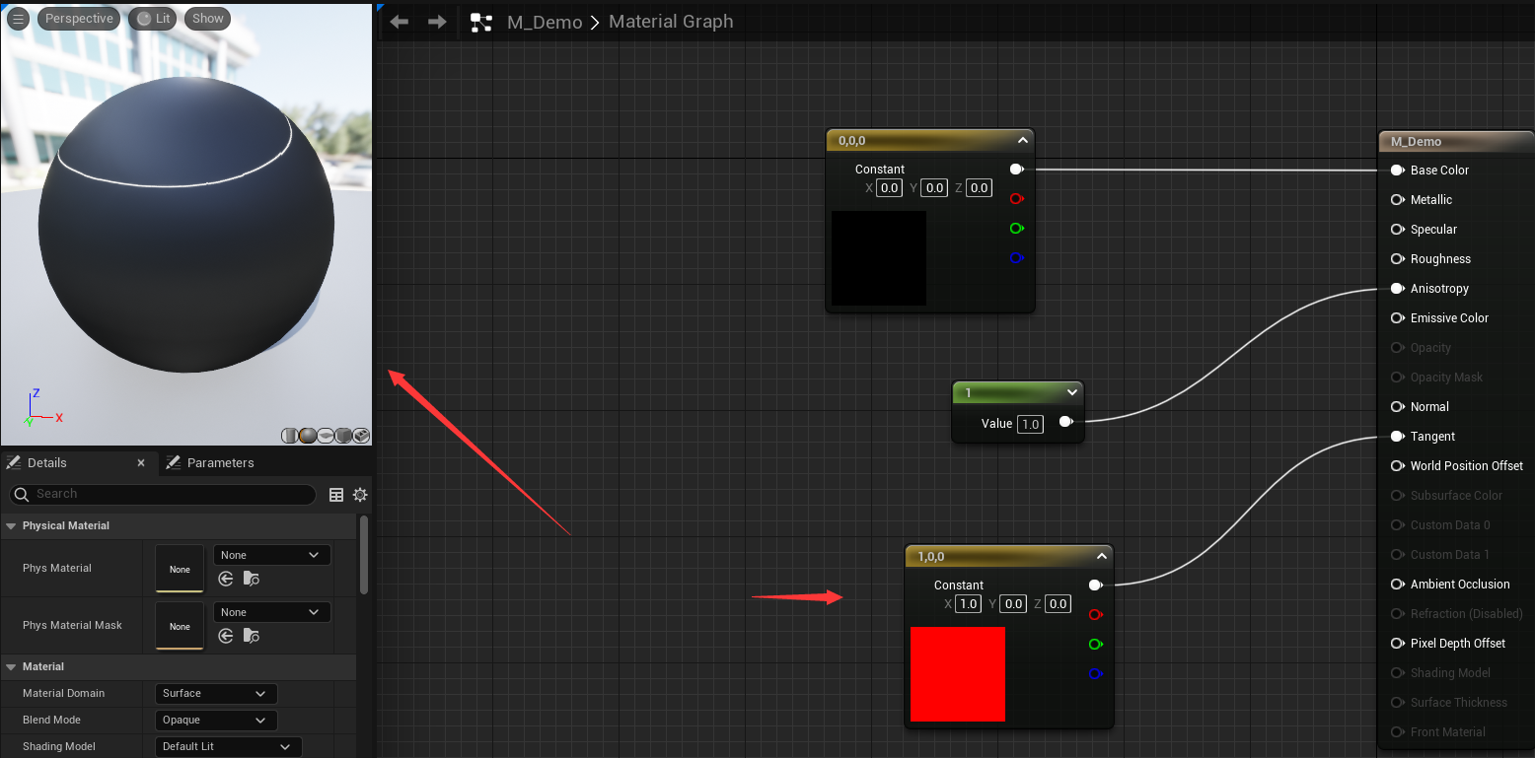Switch preview mesh to cylinder shape

point(289,436)
